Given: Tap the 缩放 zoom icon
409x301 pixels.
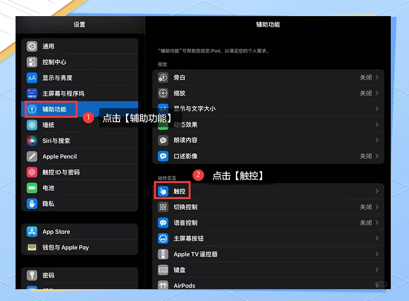Looking at the screenshot, I should 163,93.
